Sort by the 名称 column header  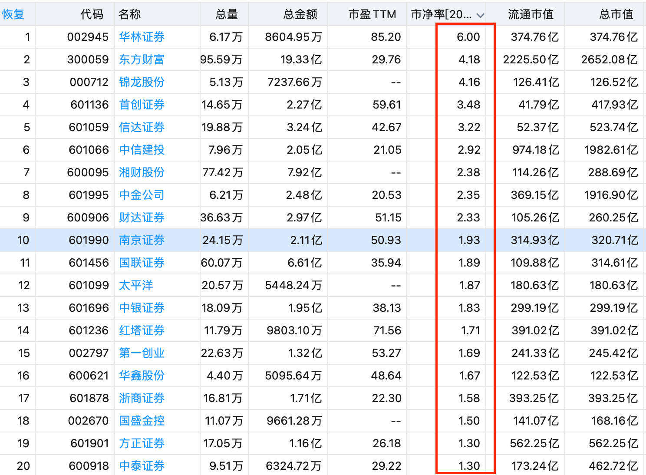coord(129,14)
